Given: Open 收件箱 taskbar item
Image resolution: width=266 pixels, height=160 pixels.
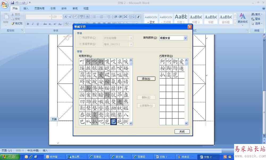Looking at the screenshot, I should 54,157.
